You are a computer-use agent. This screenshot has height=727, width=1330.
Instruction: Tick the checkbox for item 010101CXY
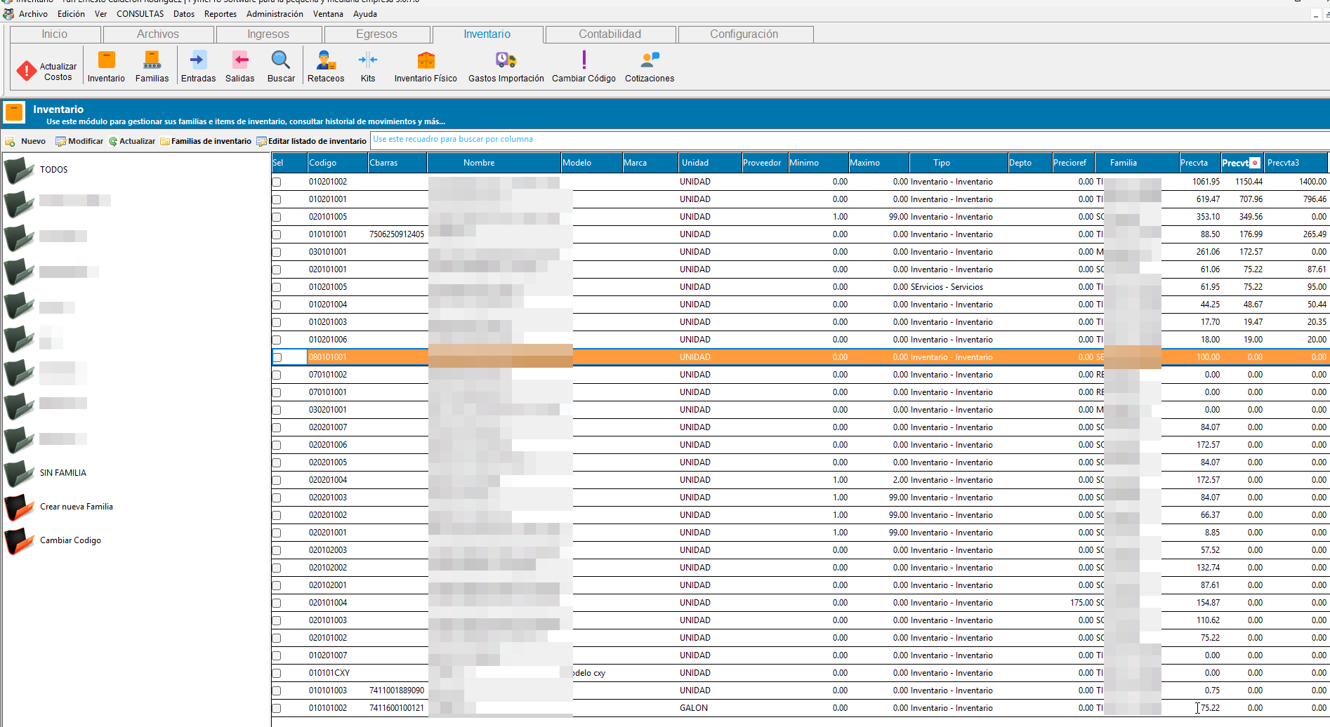pyautogui.click(x=277, y=674)
